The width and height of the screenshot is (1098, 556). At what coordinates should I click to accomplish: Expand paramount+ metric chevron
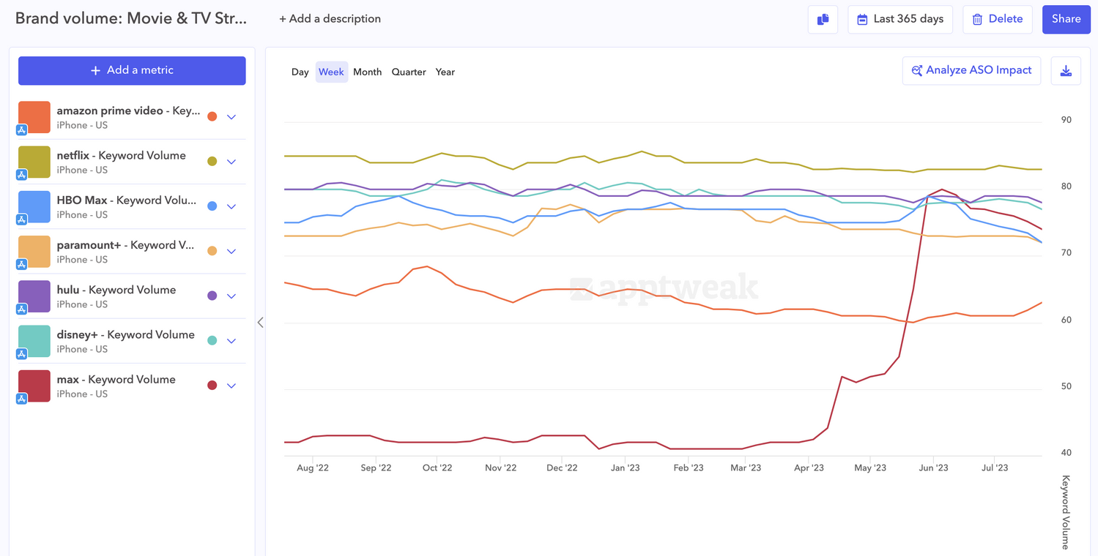coord(231,252)
